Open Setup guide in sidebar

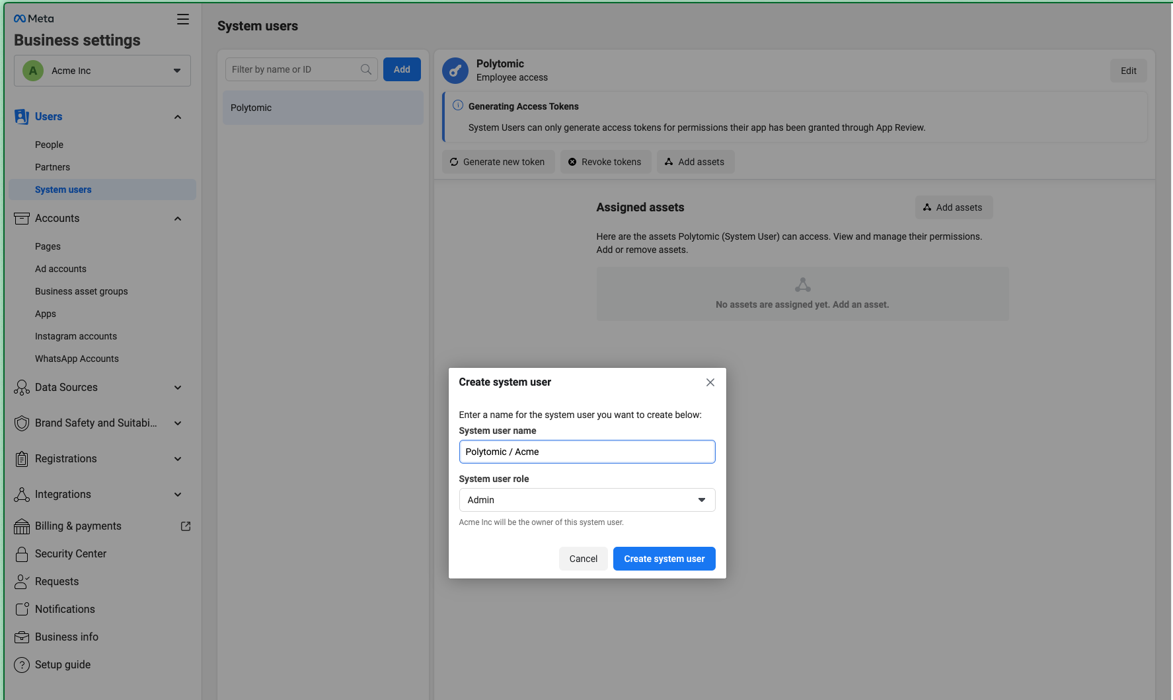click(63, 665)
